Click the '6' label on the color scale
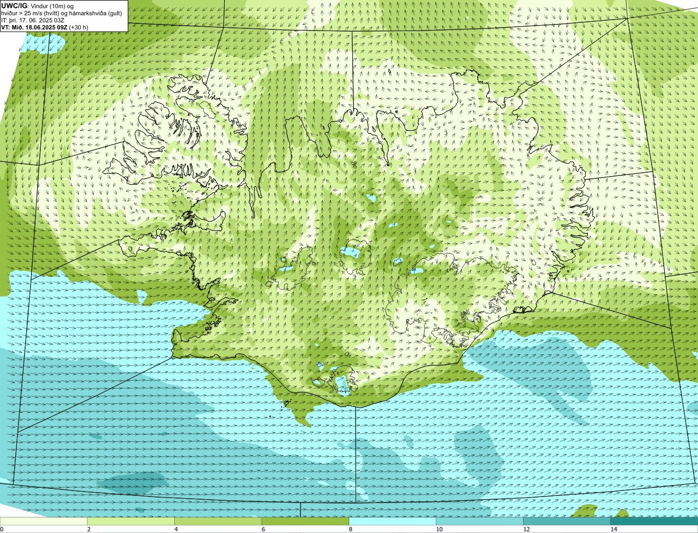This screenshot has height=533, width=698. pos(263,529)
